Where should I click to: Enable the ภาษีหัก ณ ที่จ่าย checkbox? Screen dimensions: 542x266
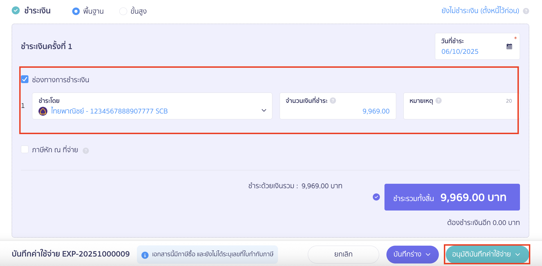pyautogui.click(x=25, y=149)
